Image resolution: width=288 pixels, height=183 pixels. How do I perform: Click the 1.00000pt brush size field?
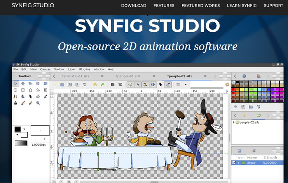point(39,145)
